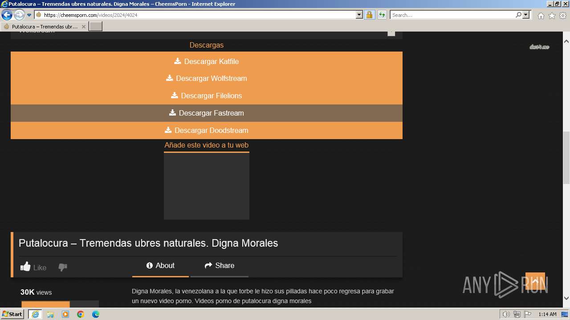Open the search provider dropdown arrow

coord(526,15)
